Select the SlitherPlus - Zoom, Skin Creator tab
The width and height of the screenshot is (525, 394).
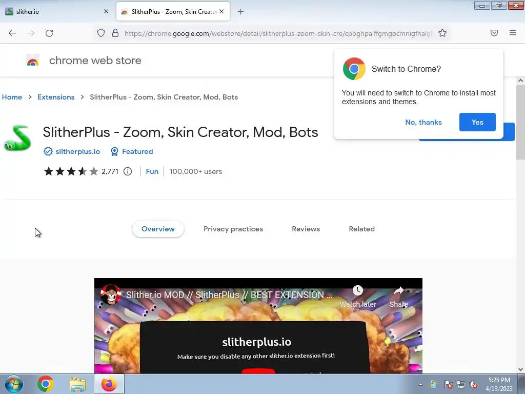point(173,11)
